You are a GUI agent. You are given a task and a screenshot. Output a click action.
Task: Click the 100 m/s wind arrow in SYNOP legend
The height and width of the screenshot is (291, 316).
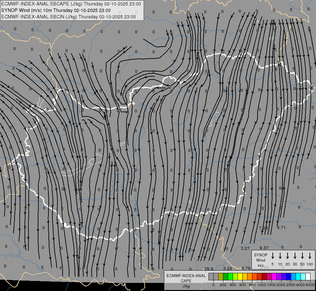click(310, 256)
